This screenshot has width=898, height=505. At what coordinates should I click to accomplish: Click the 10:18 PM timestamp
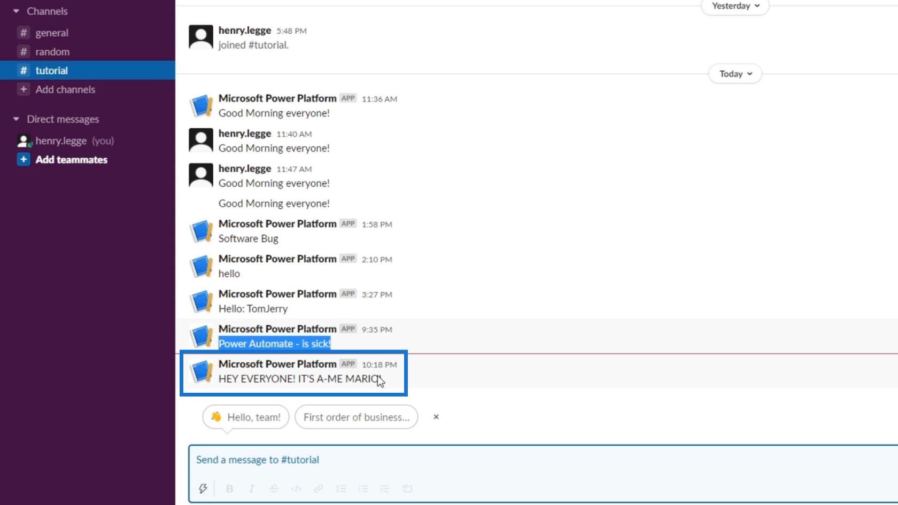380,365
